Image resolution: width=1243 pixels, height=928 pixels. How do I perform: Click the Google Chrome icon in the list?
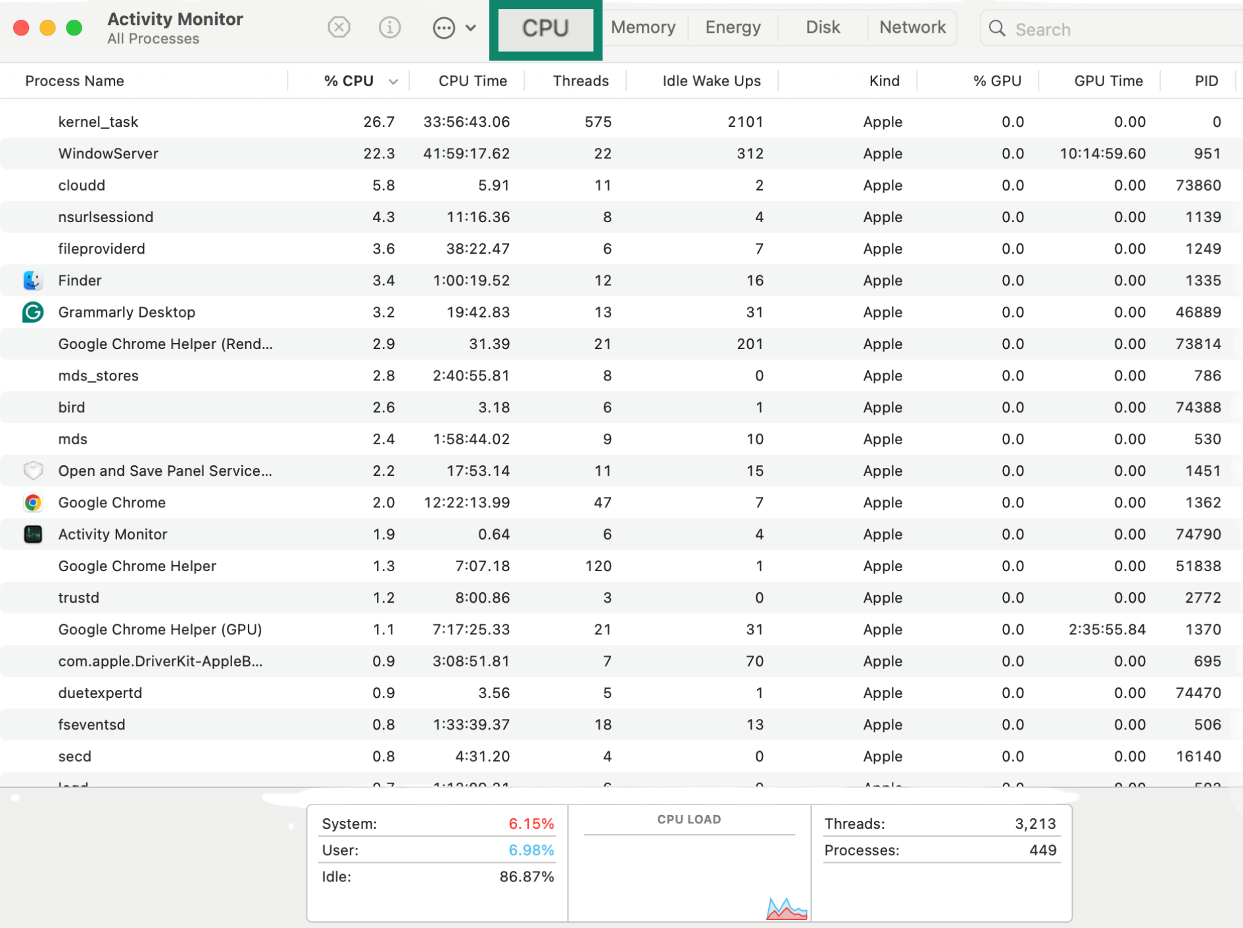(x=33, y=502)
